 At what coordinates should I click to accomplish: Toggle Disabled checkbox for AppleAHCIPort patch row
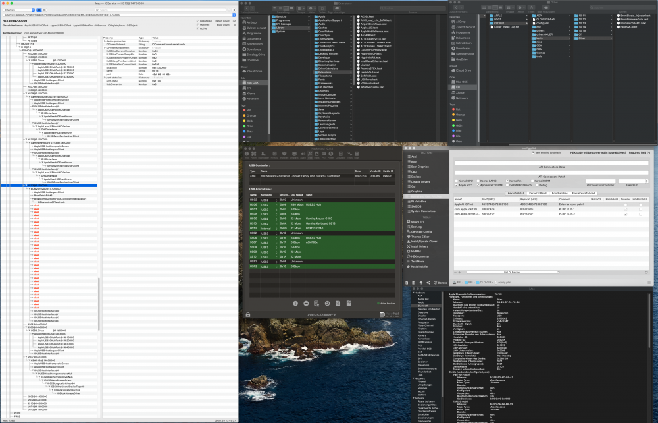coord(626,204)
